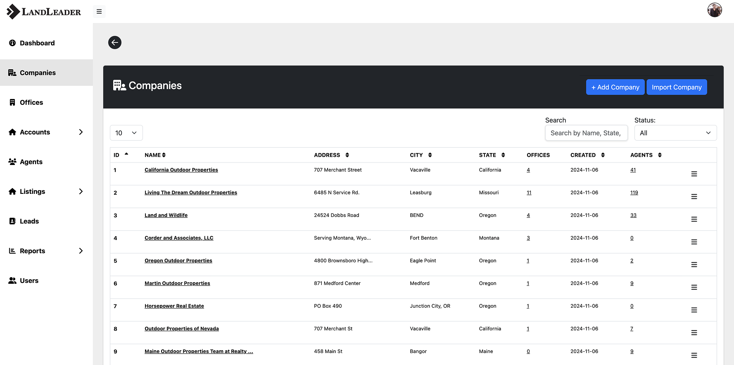Open Outdoor Properties of Nevada link

tap(182, 329)
